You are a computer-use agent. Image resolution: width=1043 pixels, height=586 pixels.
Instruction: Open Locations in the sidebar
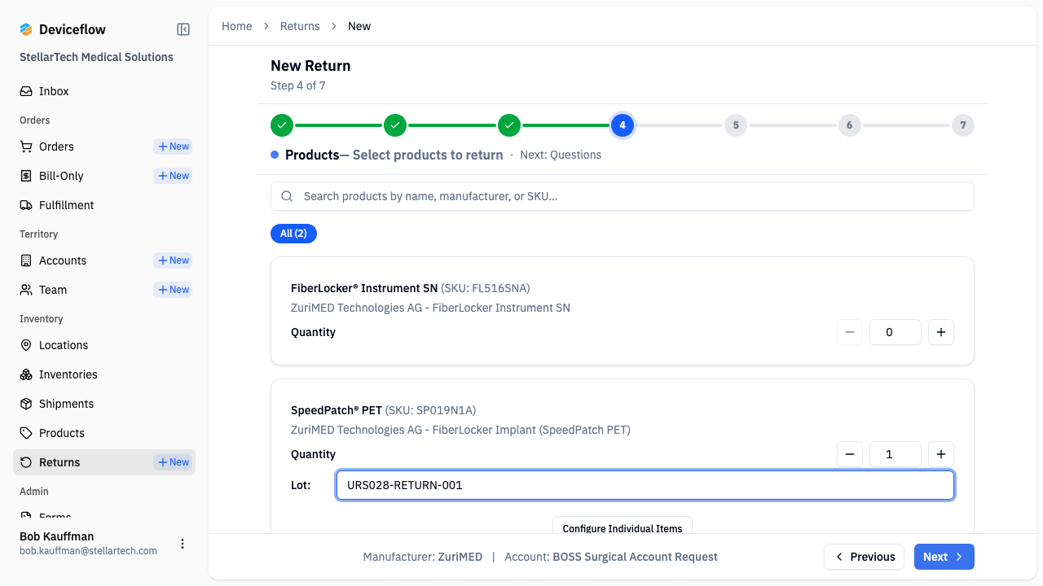coord(104,345)
